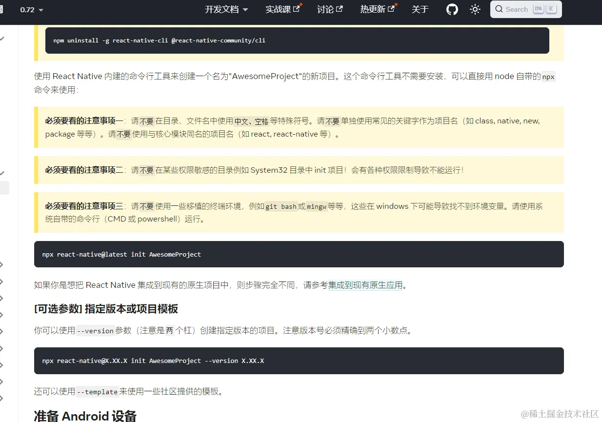
Task: Click the highlighted 中文、空格 text
Action: (251, 121)
